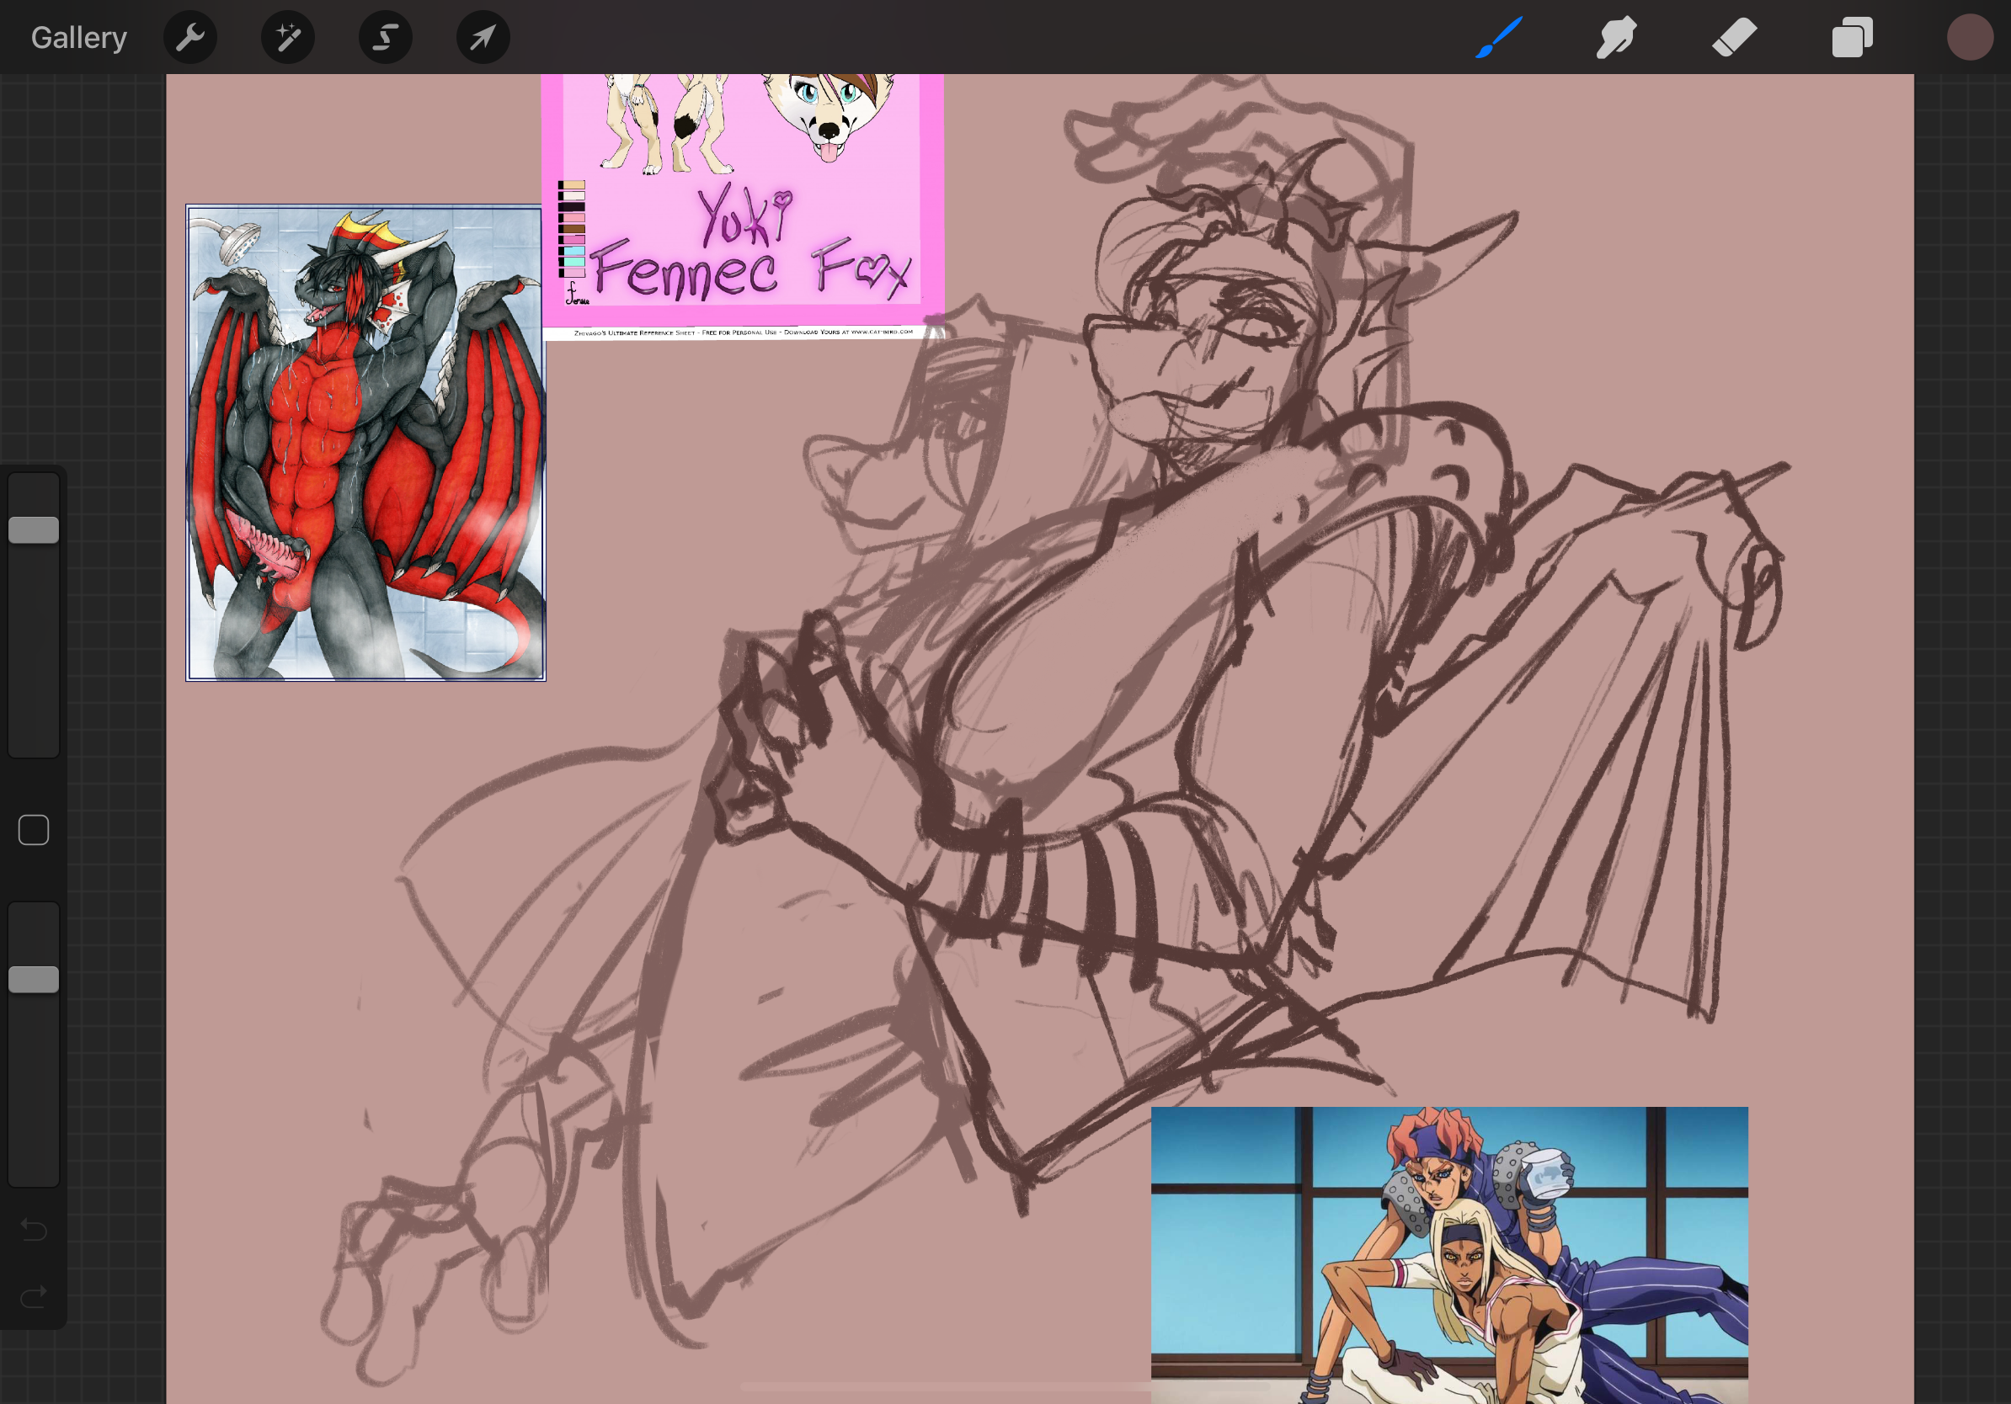Click the brush opacity slider handle
This screenshot has height=1404, width=2011.
[34, 980]
